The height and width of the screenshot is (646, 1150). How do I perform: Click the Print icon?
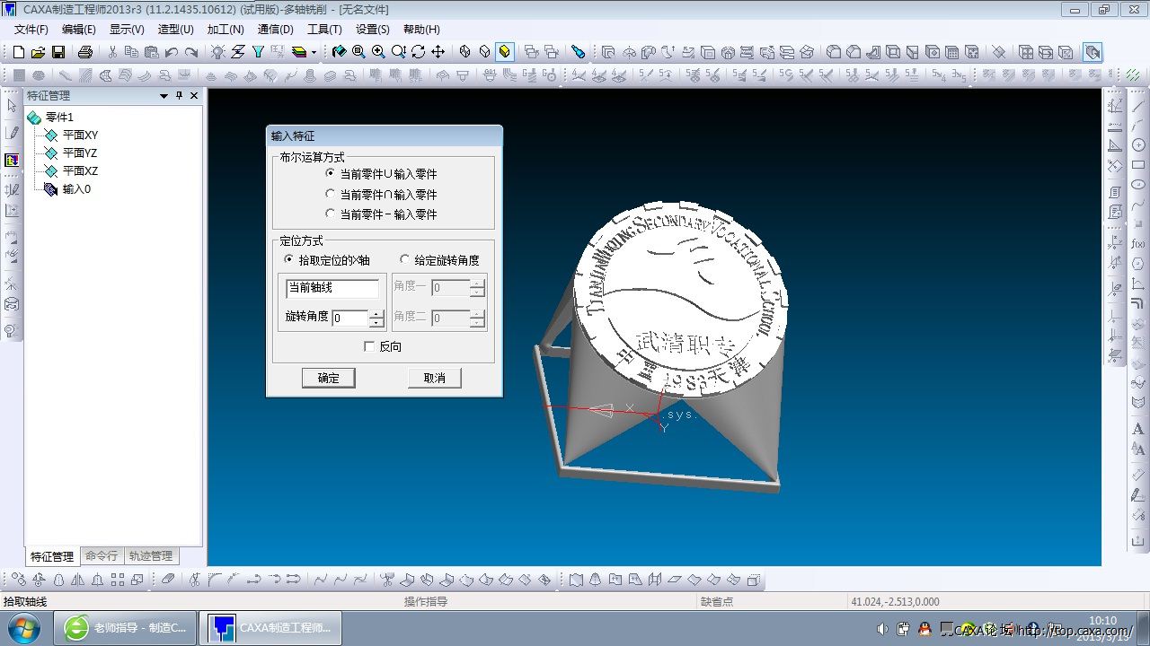point(85,52)
